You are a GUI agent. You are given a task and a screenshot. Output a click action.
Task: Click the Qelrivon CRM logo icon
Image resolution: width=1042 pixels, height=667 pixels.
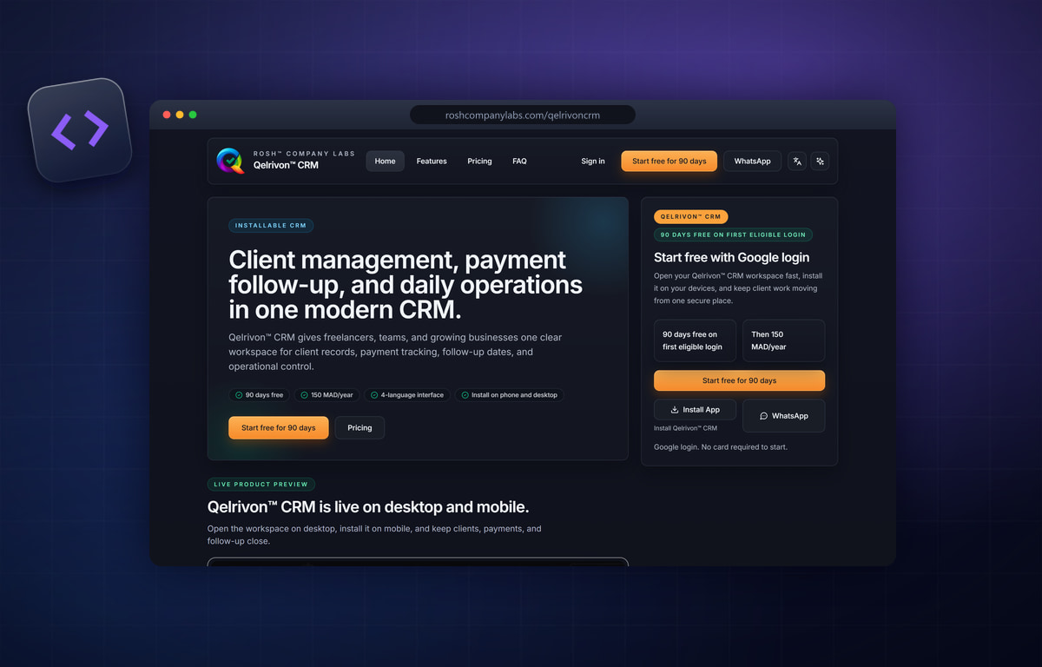tap(230, 161)
